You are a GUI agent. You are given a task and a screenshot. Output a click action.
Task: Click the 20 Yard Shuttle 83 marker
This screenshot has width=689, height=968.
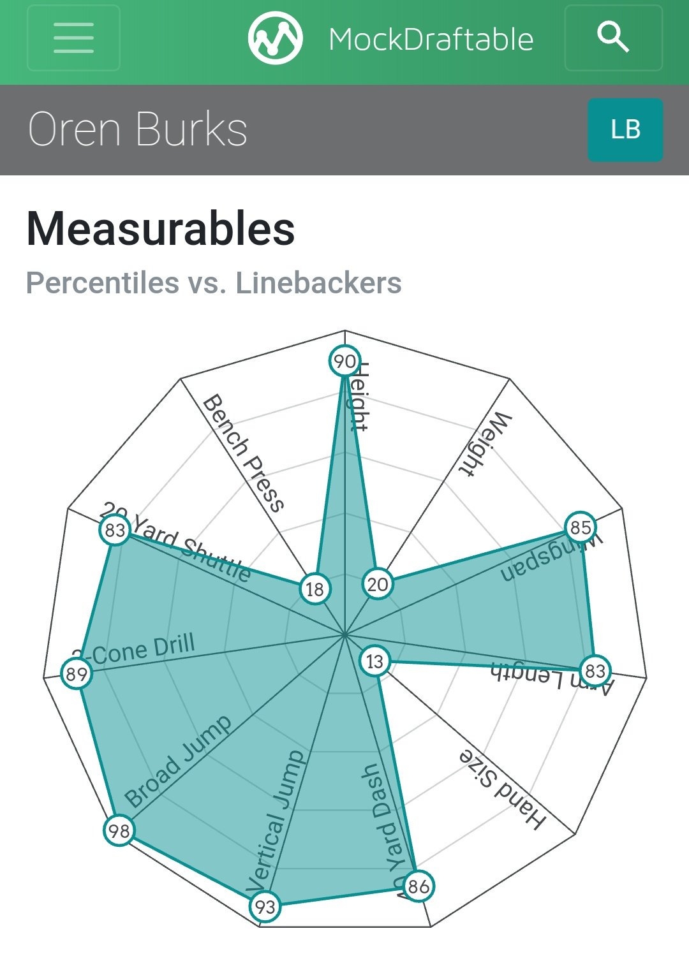(115, 530)
